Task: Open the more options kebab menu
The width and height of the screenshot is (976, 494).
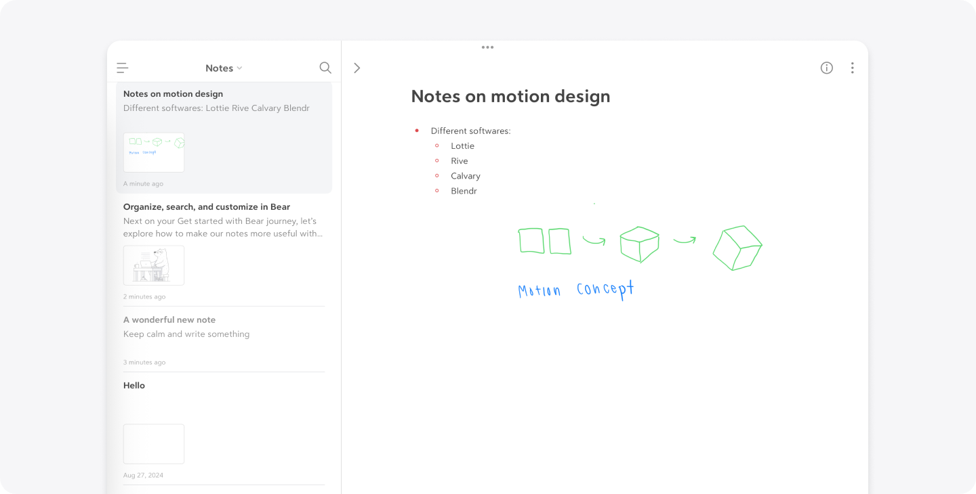Action: click(x=852, y=67)
